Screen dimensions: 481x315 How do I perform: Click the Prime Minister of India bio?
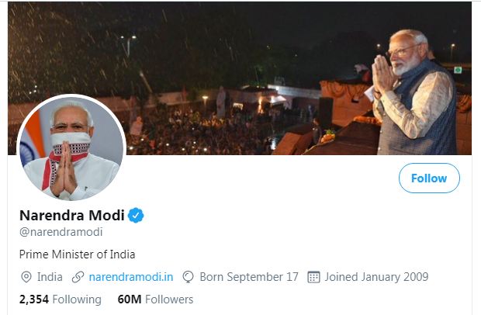[77, 254]
